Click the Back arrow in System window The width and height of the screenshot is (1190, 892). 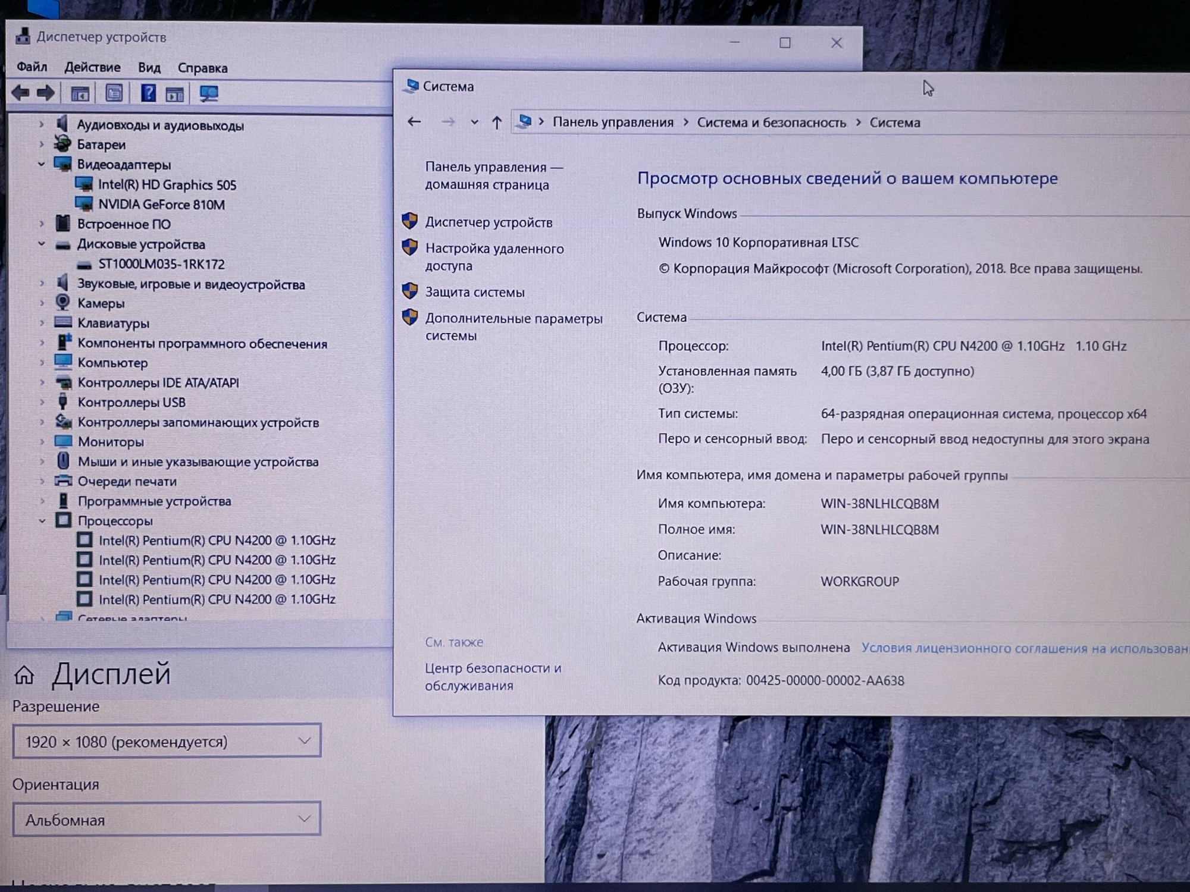click(414, 122)
